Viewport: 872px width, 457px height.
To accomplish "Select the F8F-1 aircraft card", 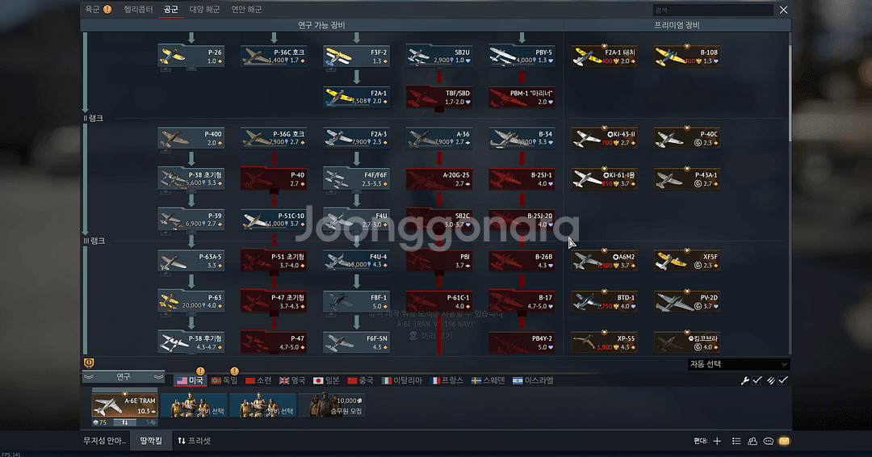I will pos(357,301).
